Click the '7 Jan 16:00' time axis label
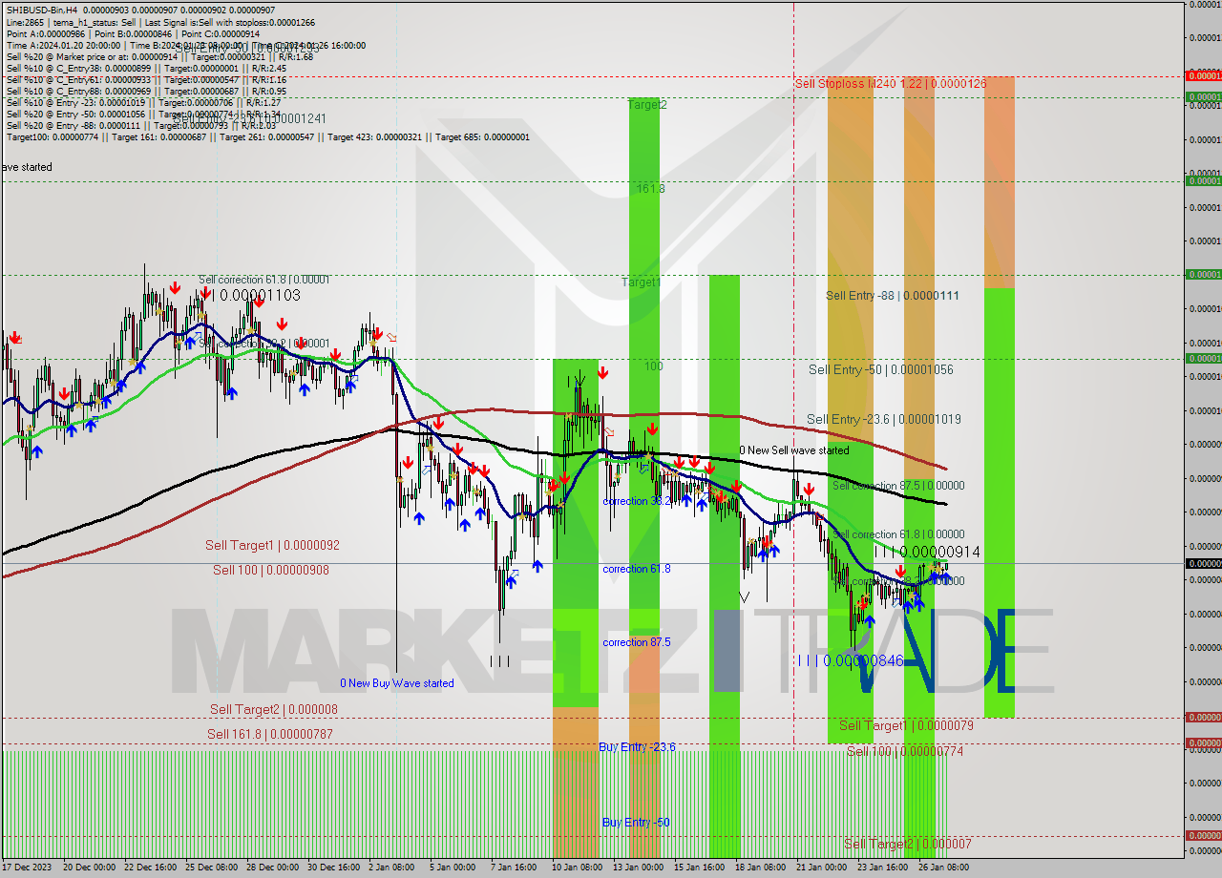 coord(513,868)
